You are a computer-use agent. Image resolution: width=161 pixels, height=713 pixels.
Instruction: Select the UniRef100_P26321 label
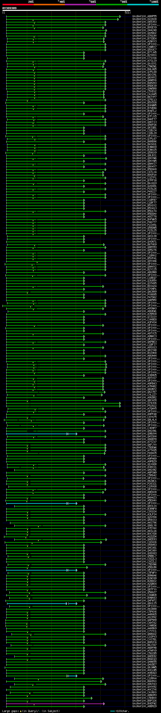tap(144, 484)
